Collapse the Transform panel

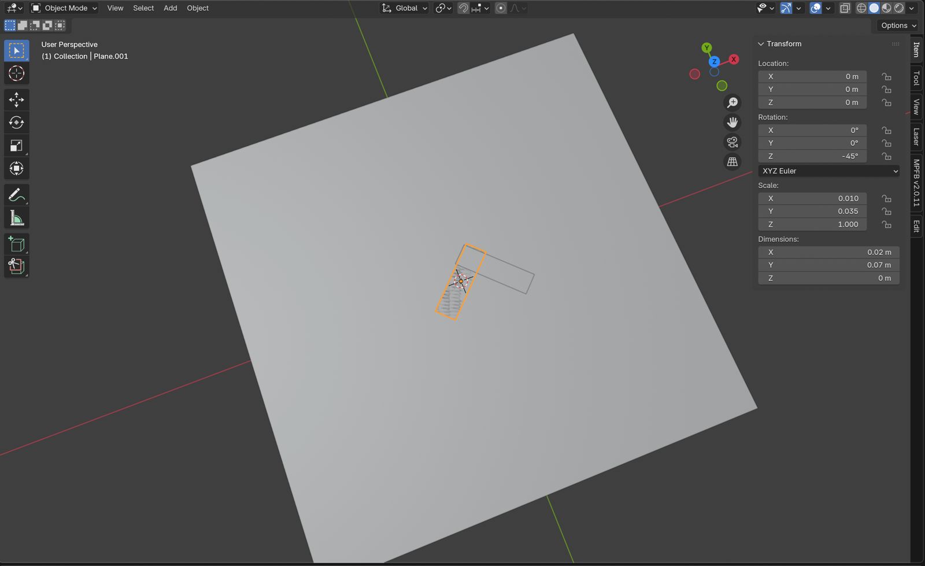[761, 44]
